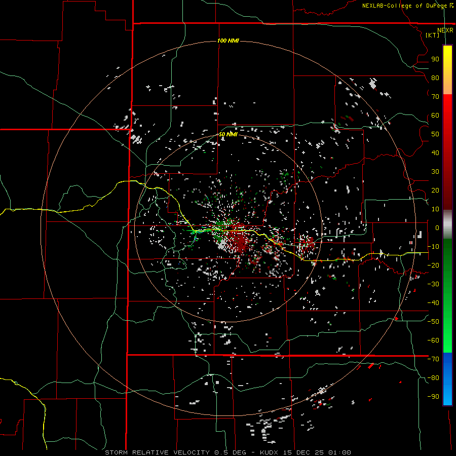Select the '0' value on the velocity scale
The image size is (456, 456).
click(437, 228)
